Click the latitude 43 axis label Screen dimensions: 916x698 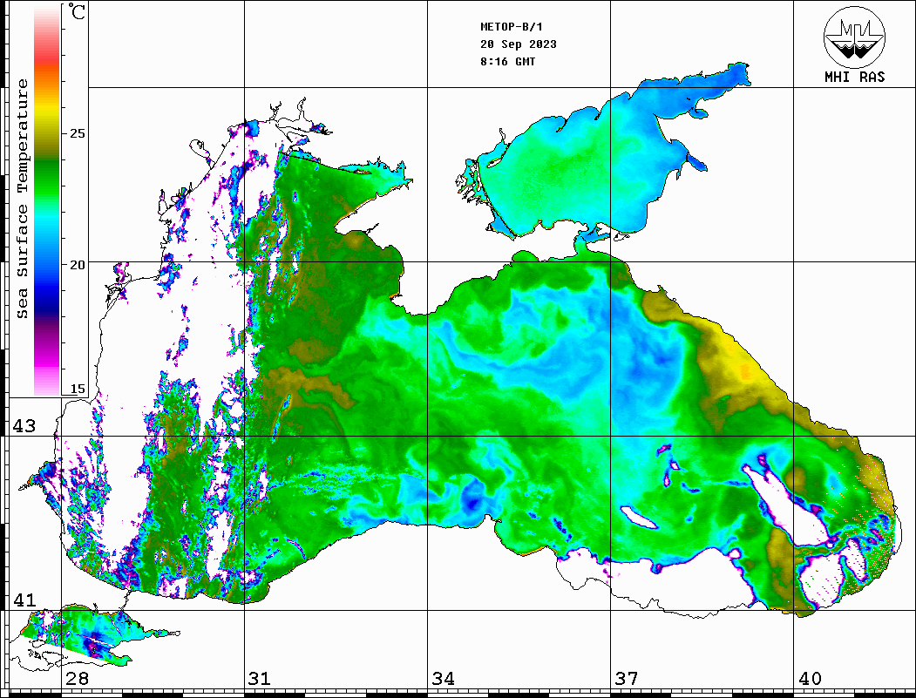tap(24, 426)
